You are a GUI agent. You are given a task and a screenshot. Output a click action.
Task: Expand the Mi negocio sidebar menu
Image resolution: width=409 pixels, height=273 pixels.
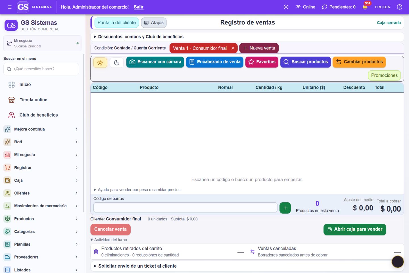42,155
